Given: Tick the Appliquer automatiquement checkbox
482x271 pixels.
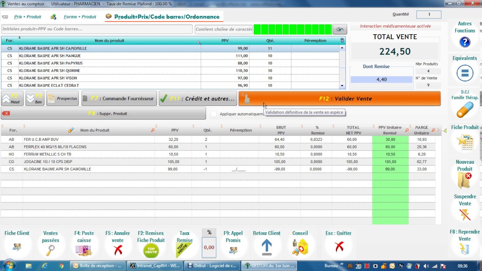Looking at the screenshot, I should pos(214,114).
